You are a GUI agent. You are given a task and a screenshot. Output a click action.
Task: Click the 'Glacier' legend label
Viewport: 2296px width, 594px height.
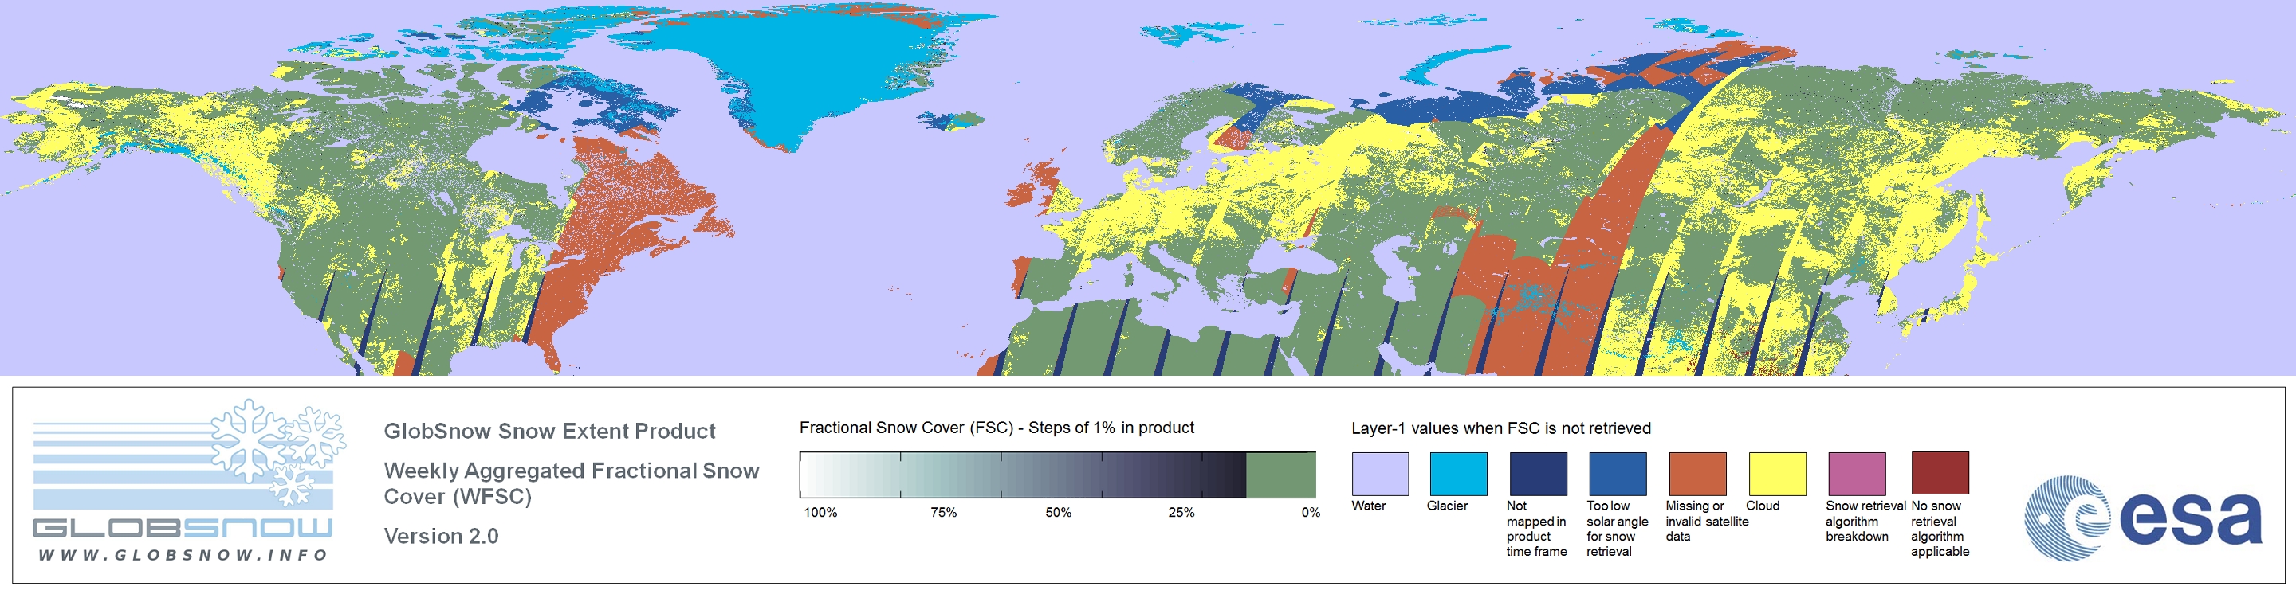1447,506
